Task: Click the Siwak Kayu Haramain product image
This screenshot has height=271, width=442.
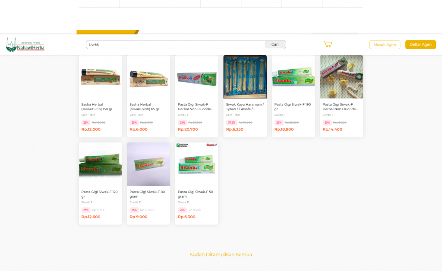Action: tap(245, 77)
